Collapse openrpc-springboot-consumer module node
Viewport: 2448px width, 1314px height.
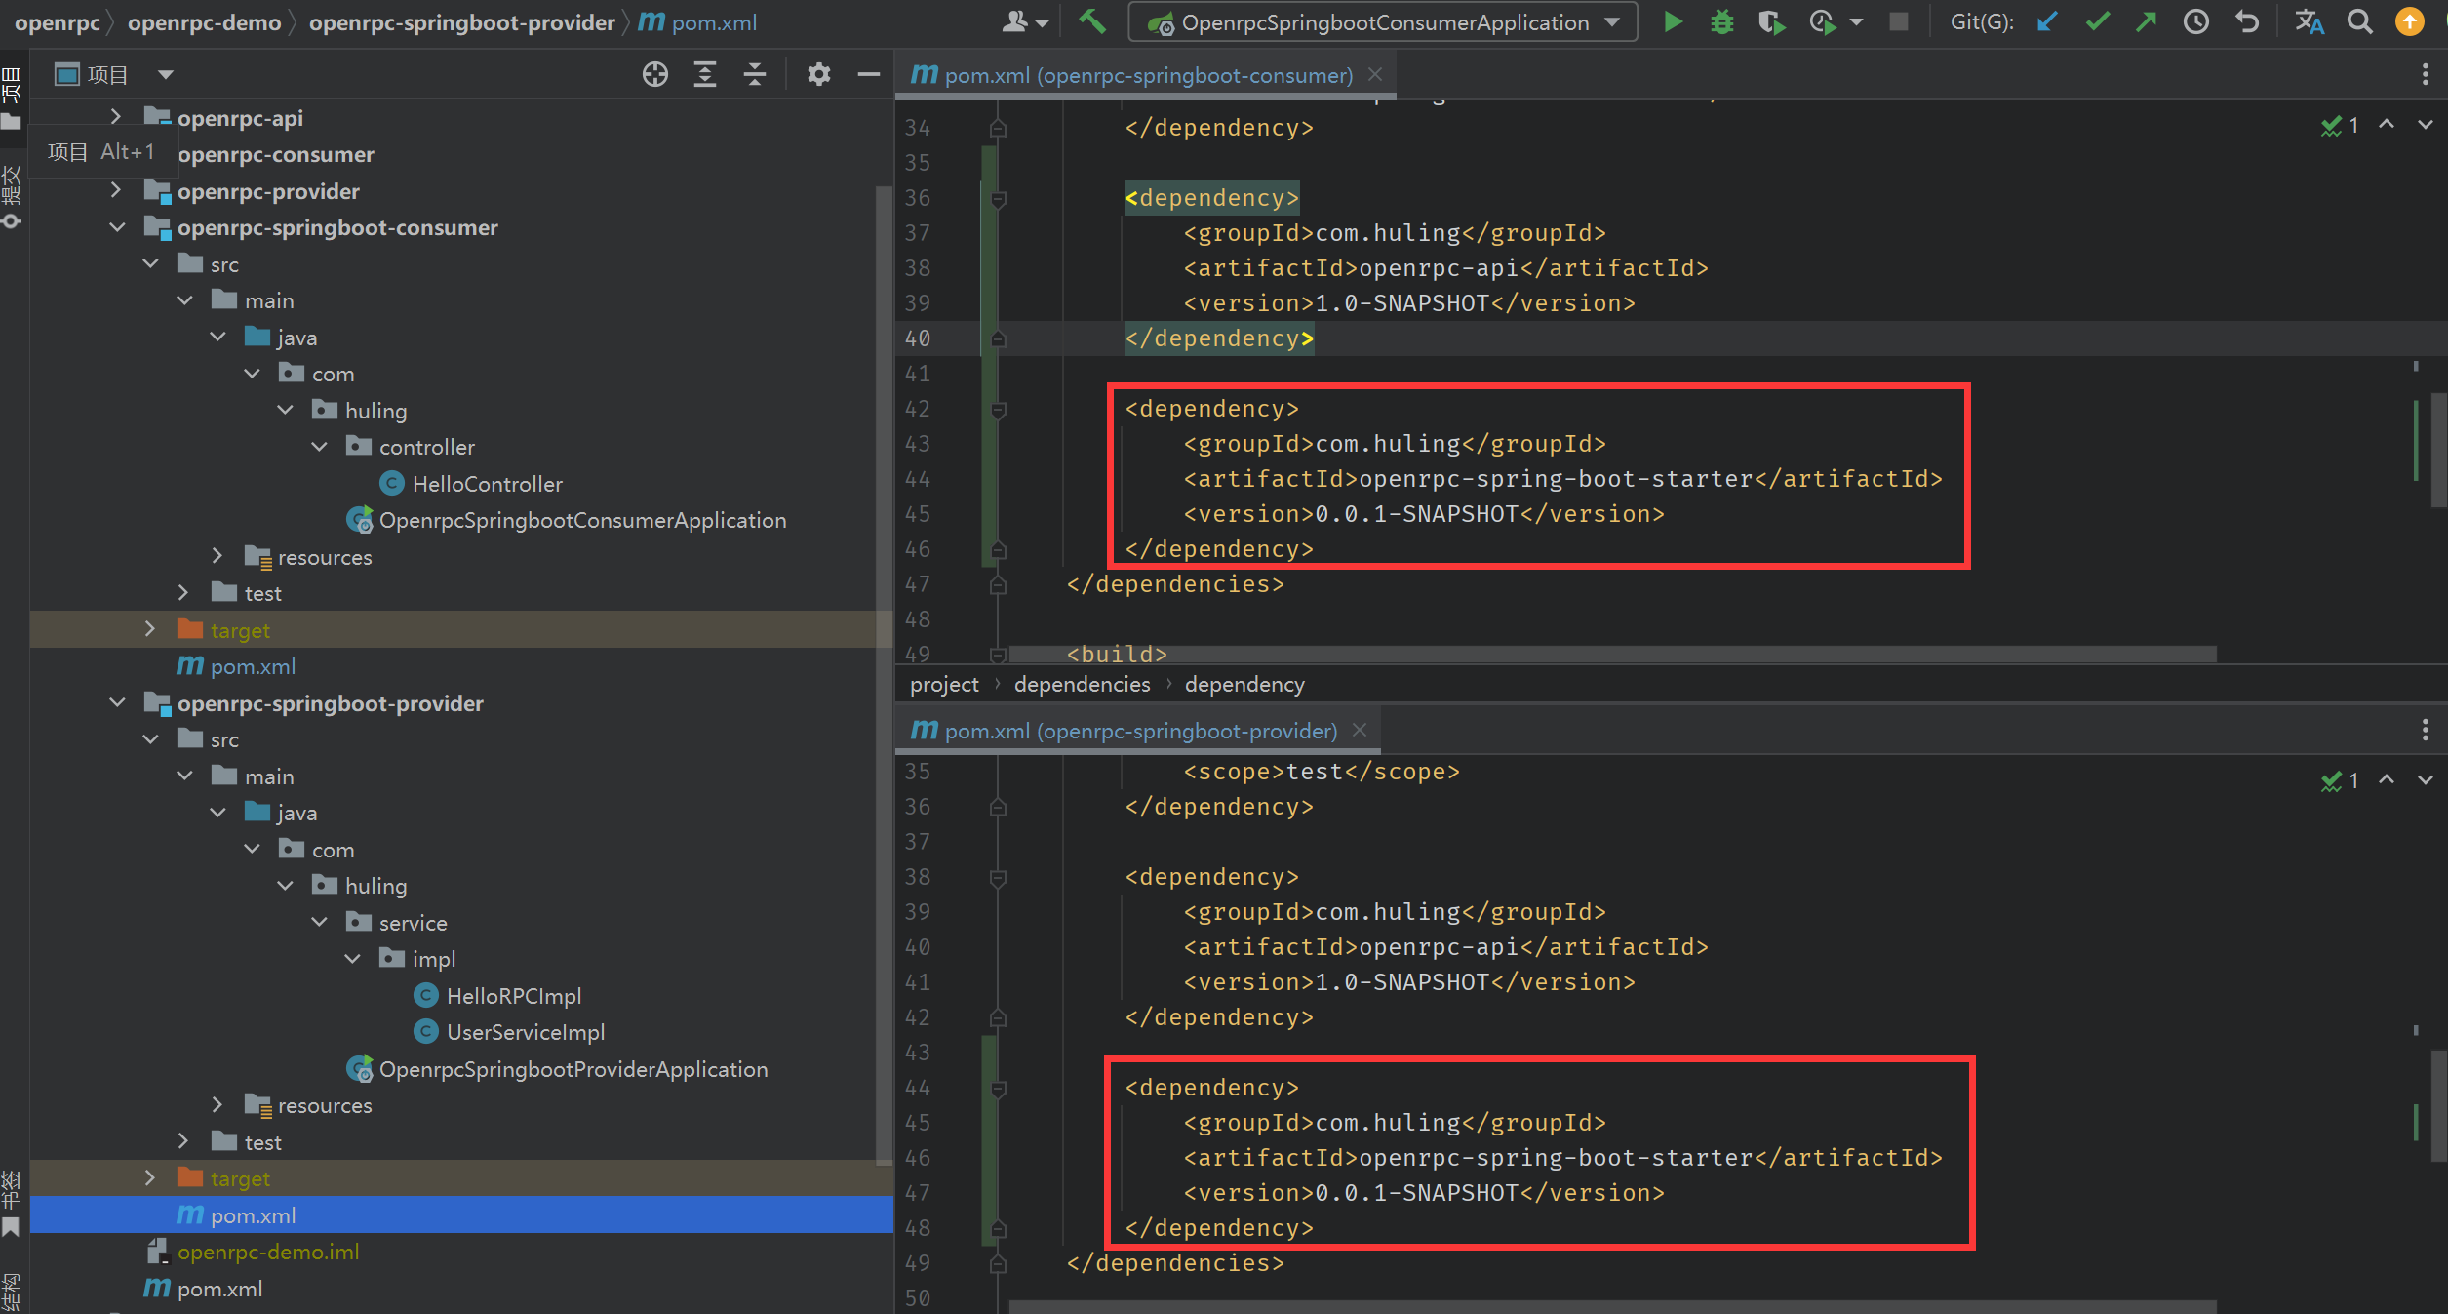pos(117,227)
